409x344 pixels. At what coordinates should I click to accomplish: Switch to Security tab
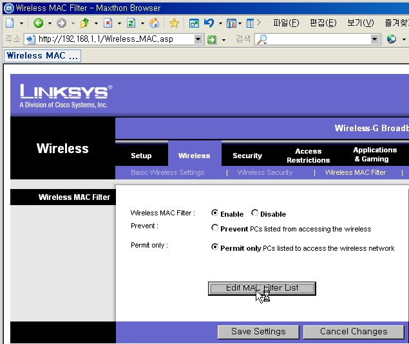click(x=247, y=156)
